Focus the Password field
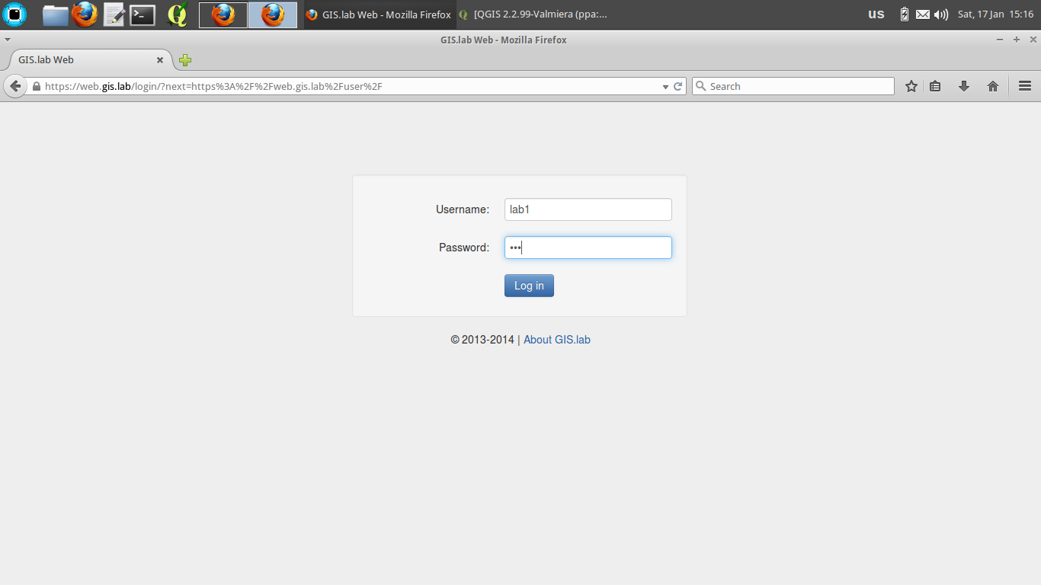Screen dimensions: 1041x585 [x=588, y=248]
